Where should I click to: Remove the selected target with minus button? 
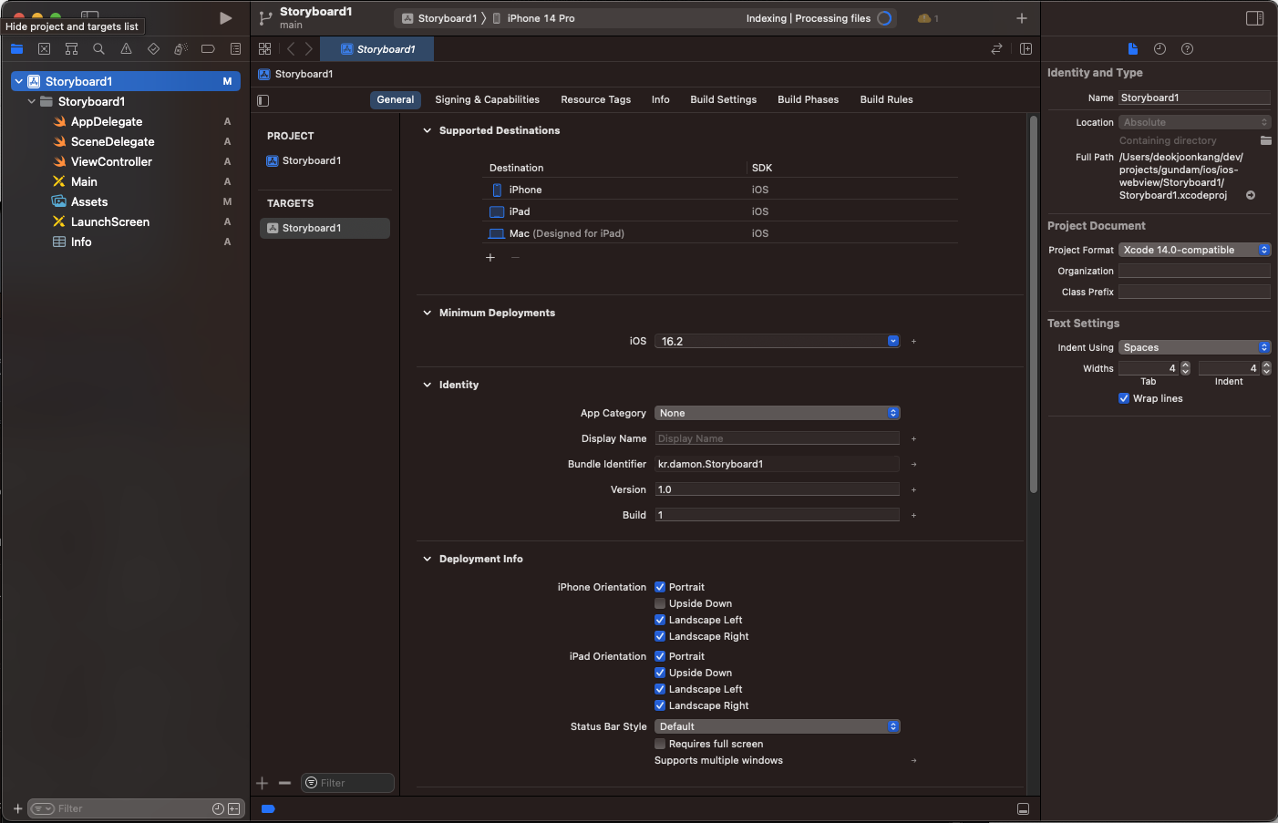click(284, 783)
